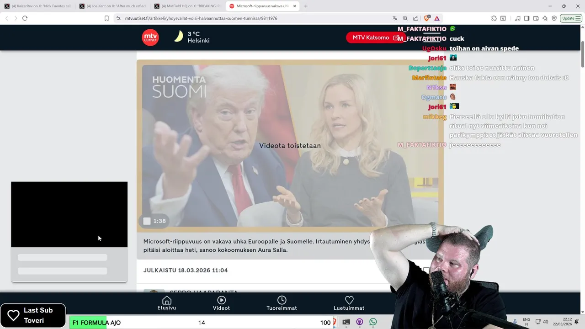Stop the video with the square button
Viewport: 585px width, 329px height.
point(147,221)
